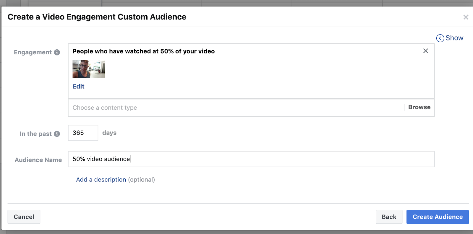The width and height of the screenshot is (473, 234).
Task: Click into the Audience Name text field
Action: click(x=251, y=159)
